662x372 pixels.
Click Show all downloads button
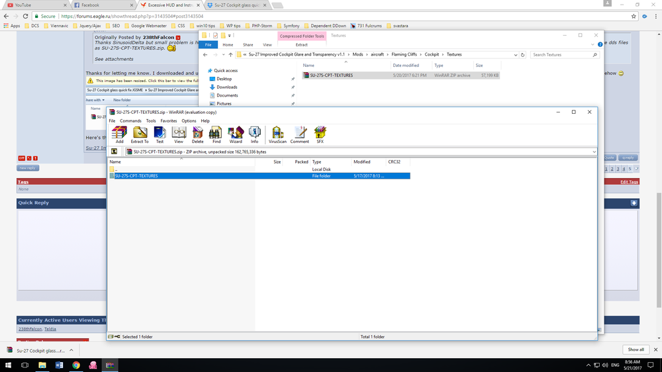636,349
